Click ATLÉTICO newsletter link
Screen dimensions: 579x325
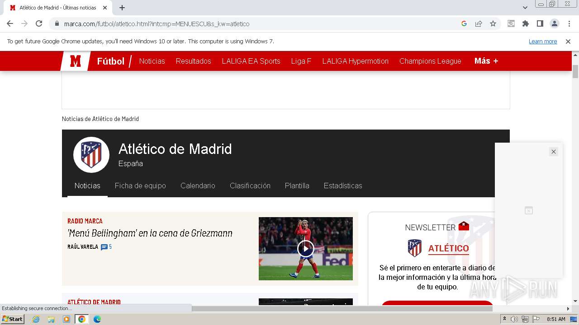448,248
